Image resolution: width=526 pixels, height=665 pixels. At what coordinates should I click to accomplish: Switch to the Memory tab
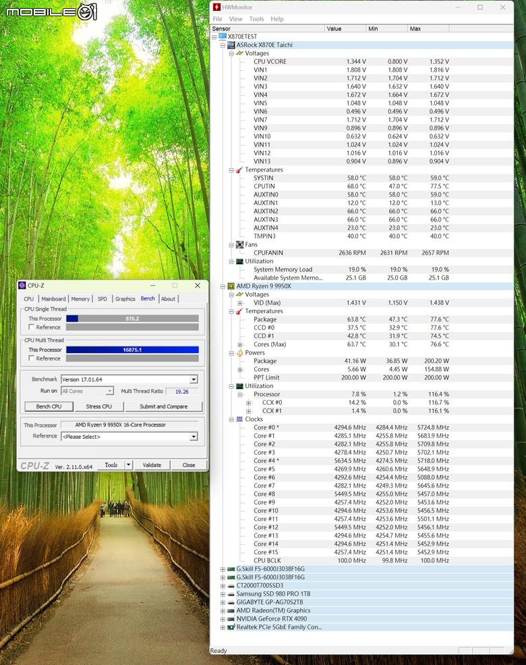[x=80, y=298]
